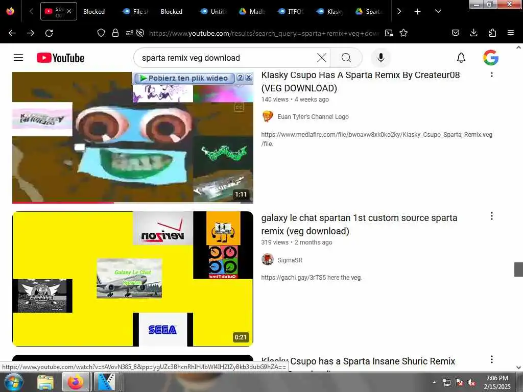Open the three-dot menu for the Klasky Csupo Createur08 video
Image resolution: width=523 pixels, height=392 pixels.
click(x=492, y=74)
